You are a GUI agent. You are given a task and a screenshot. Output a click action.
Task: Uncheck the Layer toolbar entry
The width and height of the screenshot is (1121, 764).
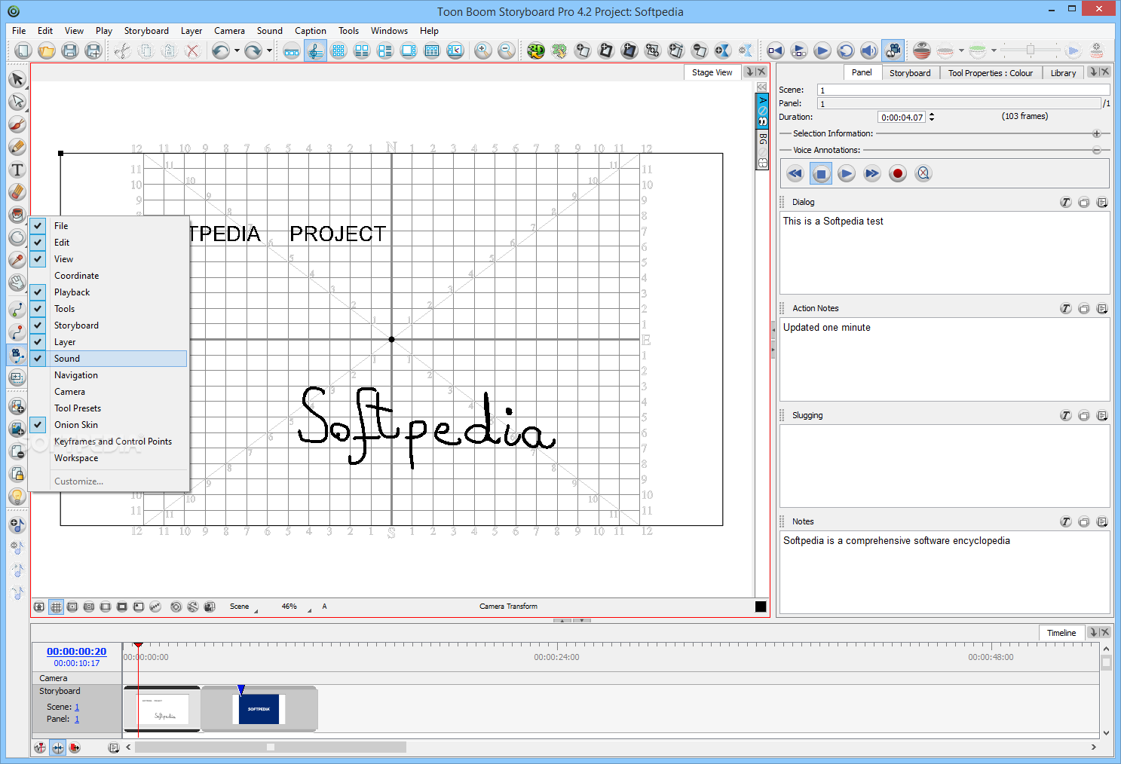point(109,342)
